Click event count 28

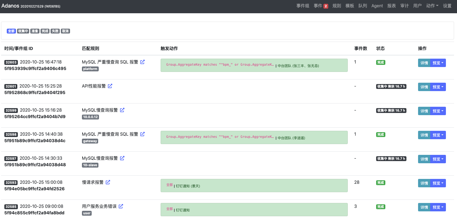[x=357, y=182]
